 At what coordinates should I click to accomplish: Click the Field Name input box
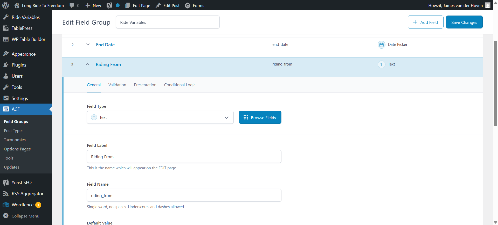coord(184,195)
